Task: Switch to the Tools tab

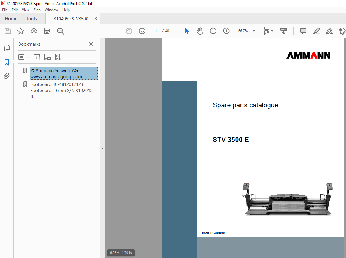Action: click(x=32, y=19)
